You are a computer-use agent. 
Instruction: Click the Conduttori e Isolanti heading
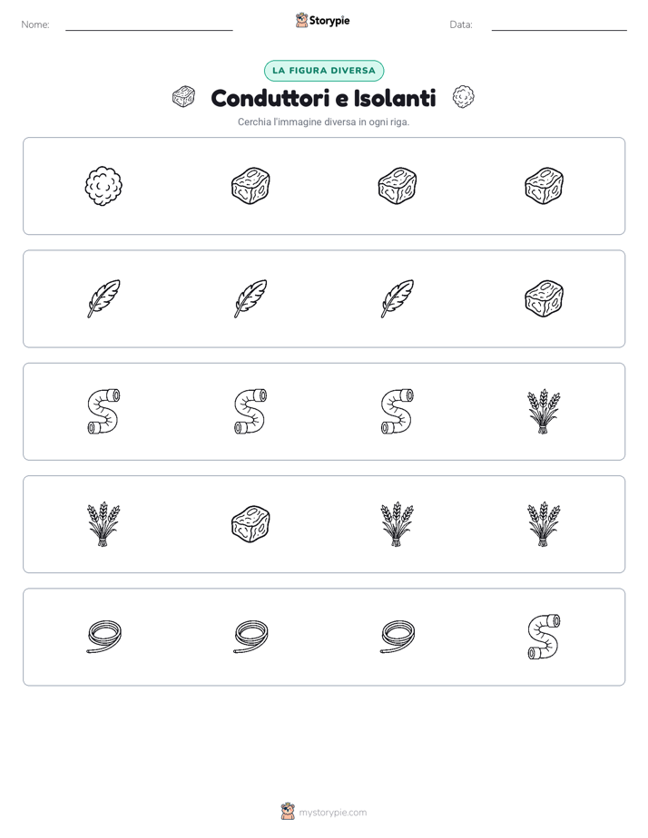(x=323, y=98)
